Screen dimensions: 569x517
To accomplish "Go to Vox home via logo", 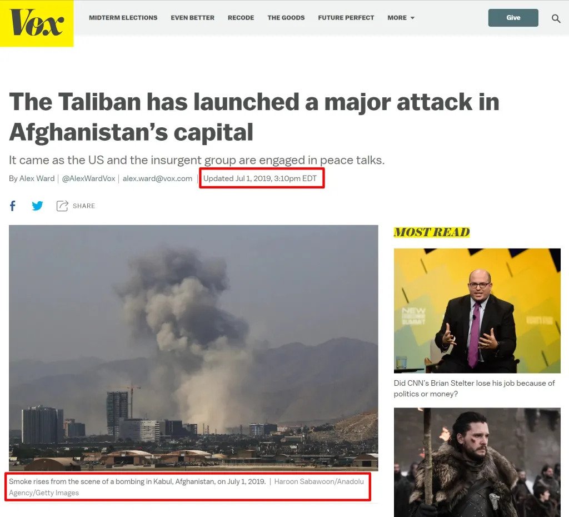I will (37, 23).
